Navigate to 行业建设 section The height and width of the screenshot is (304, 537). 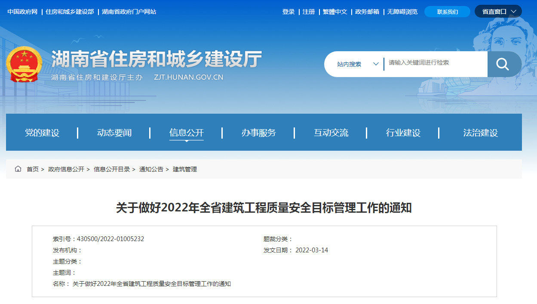pos(403,133)
